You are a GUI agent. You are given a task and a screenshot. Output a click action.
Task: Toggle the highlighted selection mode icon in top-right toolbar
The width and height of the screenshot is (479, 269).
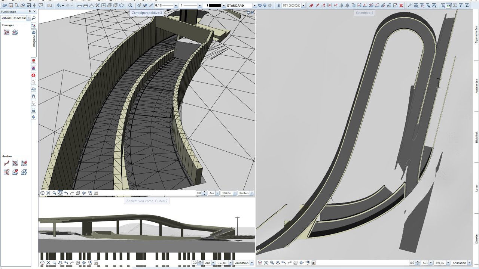[449, 6]
